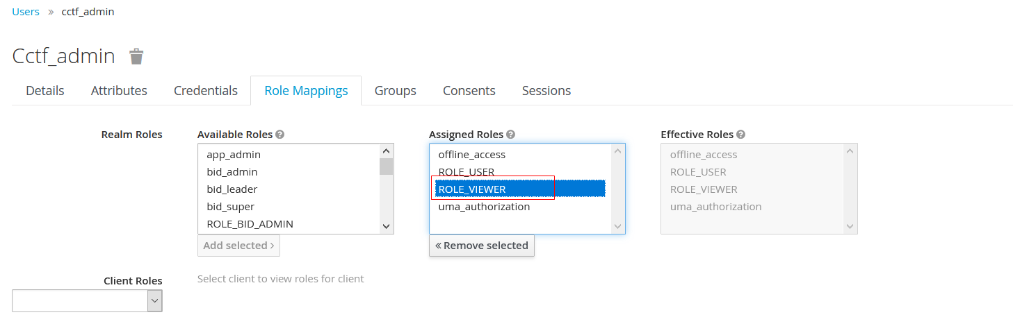This screenshot has width=1013, height=333.
Task: Open the Groups tab
Action: 395,91
